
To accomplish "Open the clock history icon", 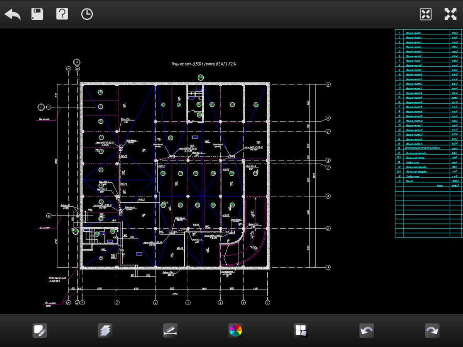I will (87, 14).
